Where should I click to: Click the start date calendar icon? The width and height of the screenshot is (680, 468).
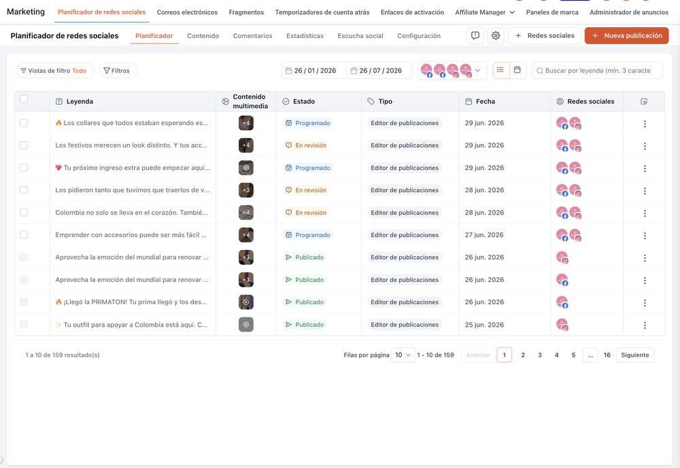pyautogui.click(x=288, y=71)
